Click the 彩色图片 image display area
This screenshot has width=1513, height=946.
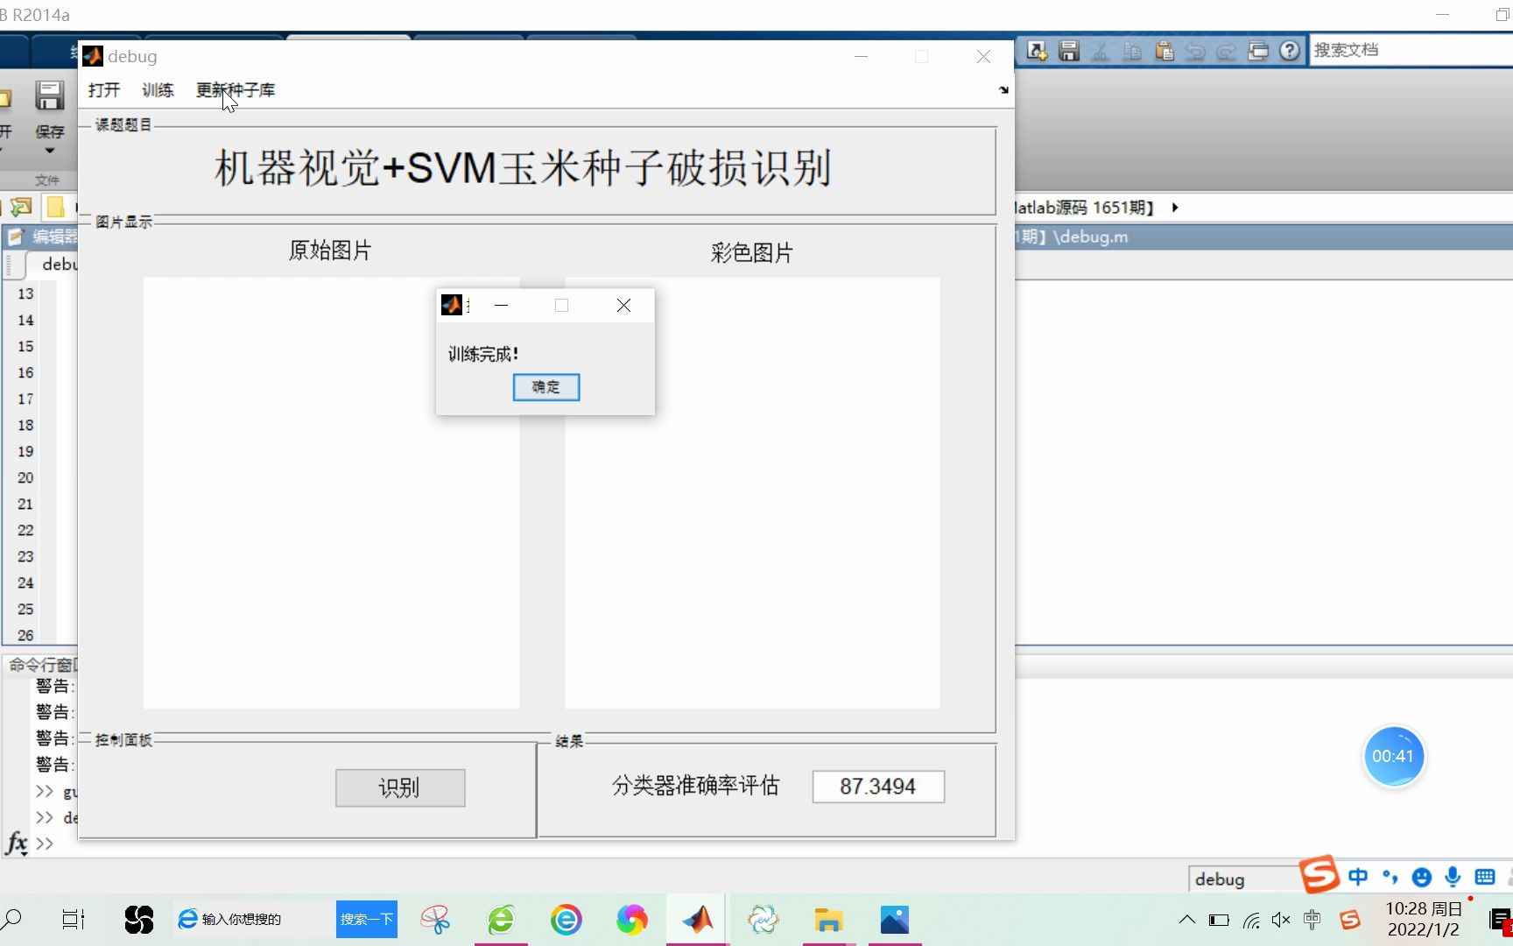752,492
